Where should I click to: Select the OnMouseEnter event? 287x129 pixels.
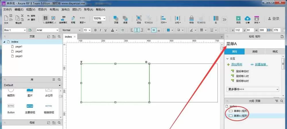click(x=243, y=76)
